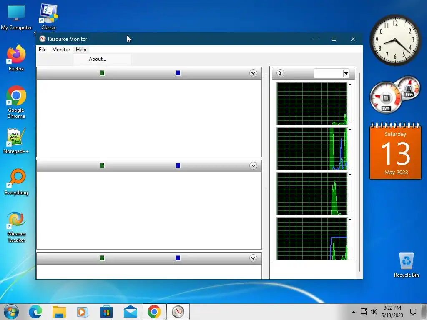Open the notification center icon

point(413,312)
